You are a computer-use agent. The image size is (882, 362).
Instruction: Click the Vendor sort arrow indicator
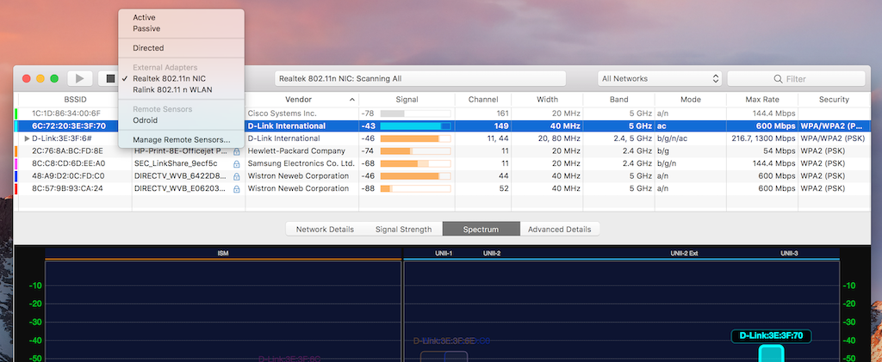(x=352, y=100)
